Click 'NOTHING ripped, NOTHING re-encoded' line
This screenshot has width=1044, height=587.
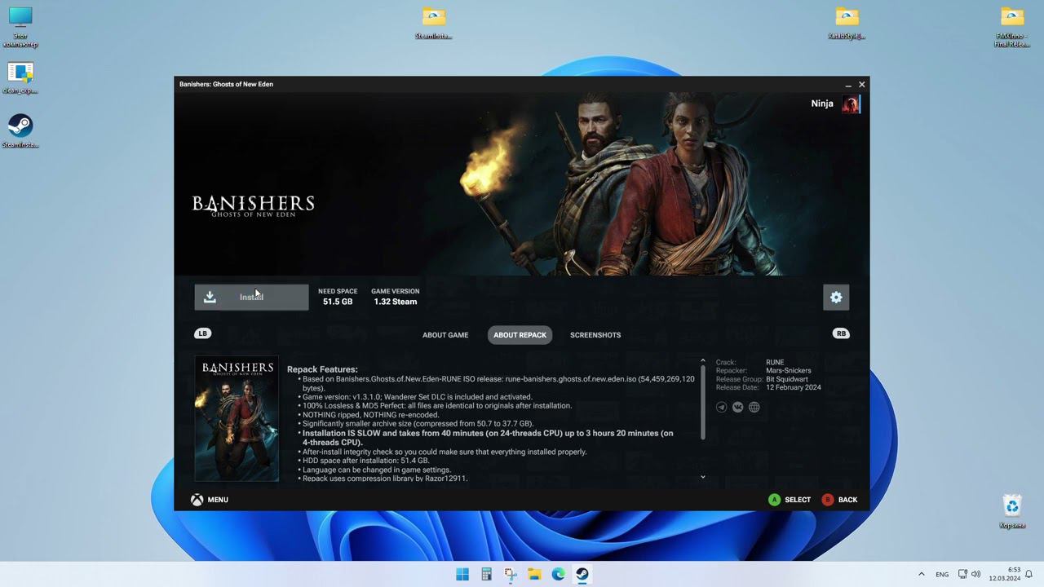pos(370,415)
